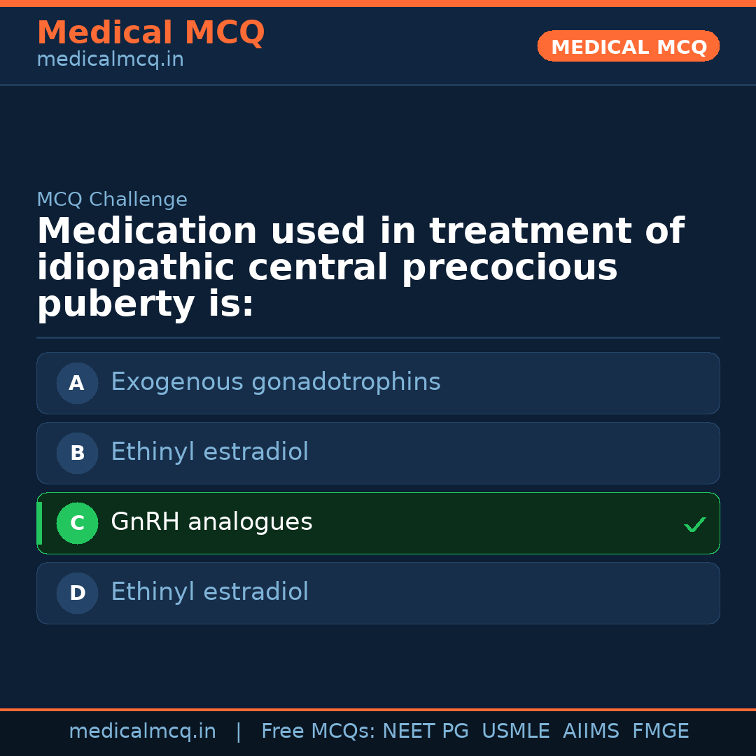The image size is (756, 756).
Task: Click the MCQ Challenge label
Action: tap(112, 199)
